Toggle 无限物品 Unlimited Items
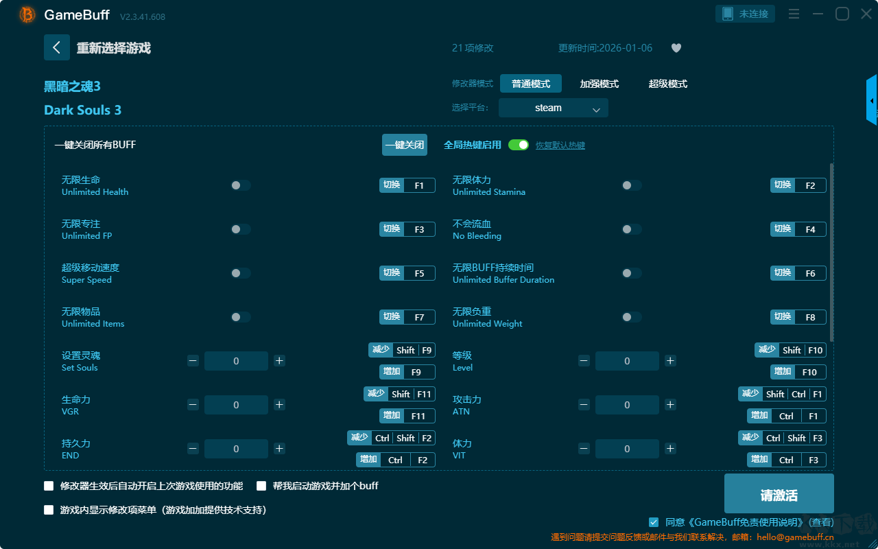The width and height of the screenshot is (878, 549). [x=241, y=317]
